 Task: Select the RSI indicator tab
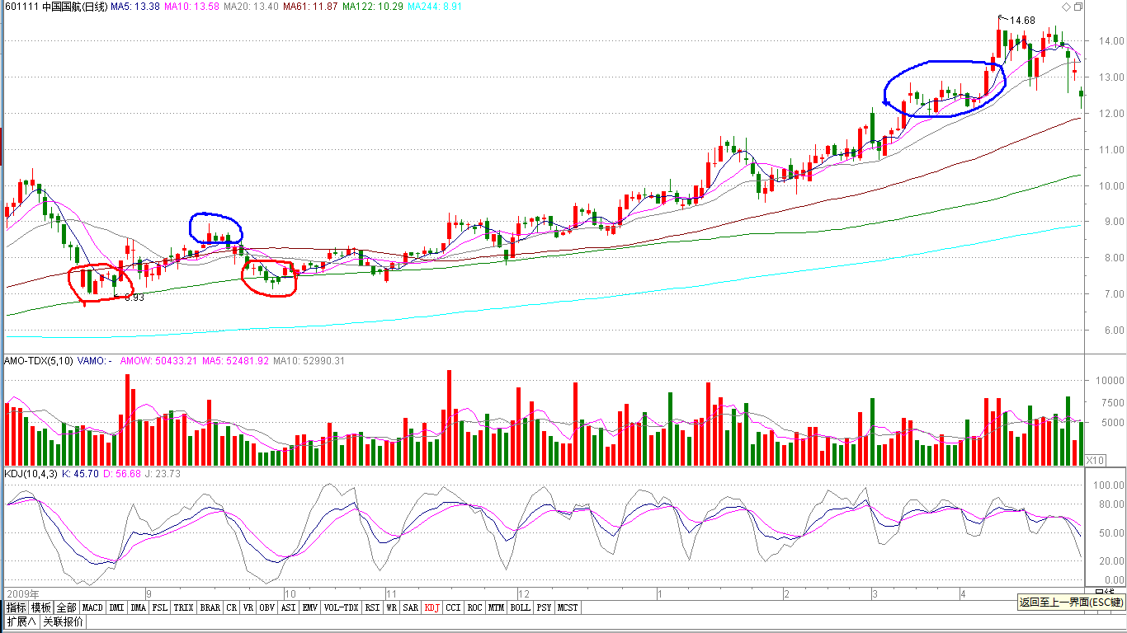(373, 607)
